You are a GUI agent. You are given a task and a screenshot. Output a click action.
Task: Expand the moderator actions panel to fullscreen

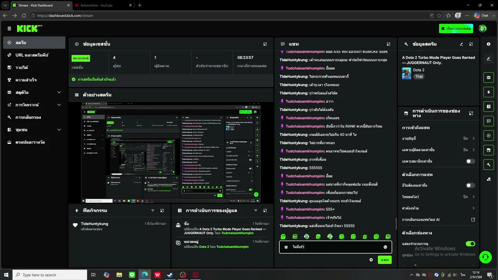click(x=265, y=210)
